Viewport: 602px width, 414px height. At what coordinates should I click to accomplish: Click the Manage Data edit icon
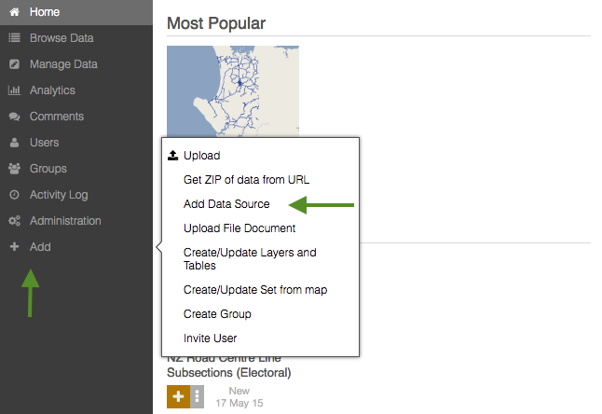tap(14, 64)
